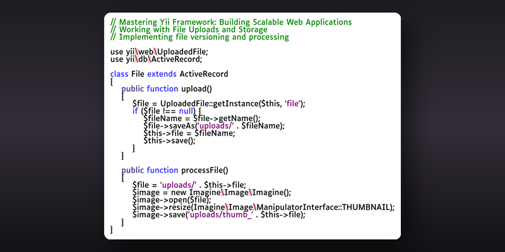Click the line with 'uploads/thumb_'
The width and height of the screenshot is (505, 252).
pyautogui.click(x=218, y=214)
